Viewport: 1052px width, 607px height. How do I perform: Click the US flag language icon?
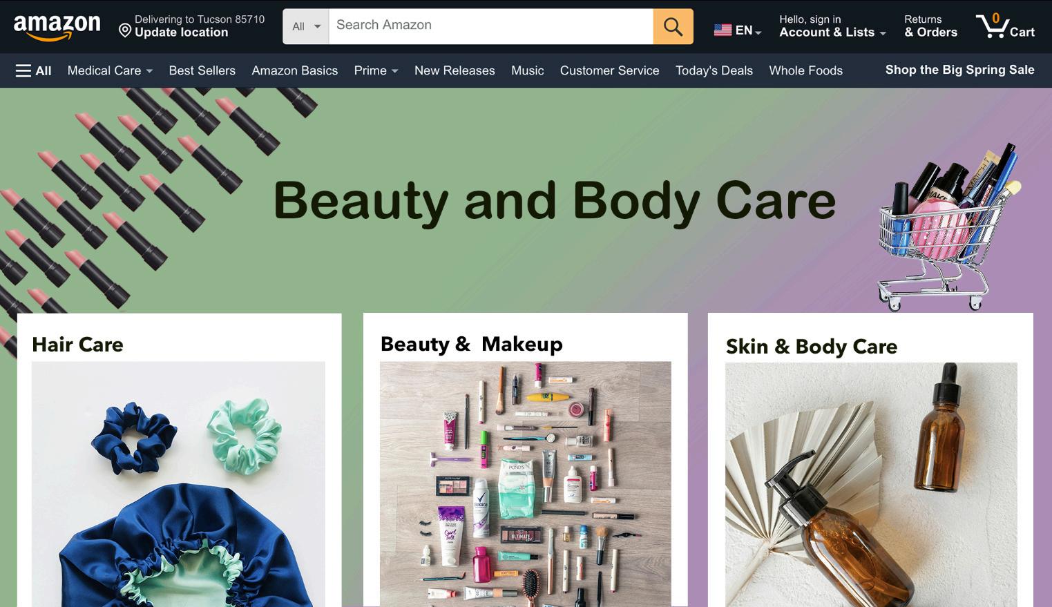coord(723,30)
